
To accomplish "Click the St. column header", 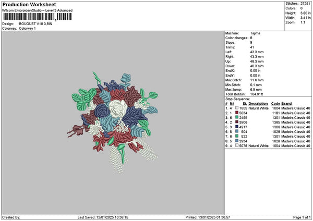I will 245,104.
